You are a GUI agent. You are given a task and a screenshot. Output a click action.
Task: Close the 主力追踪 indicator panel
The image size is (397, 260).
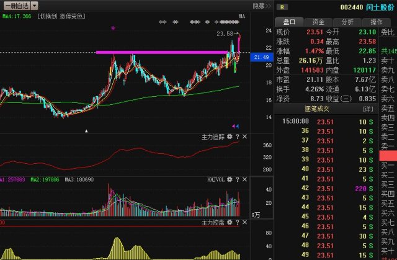click(x=244, y=137)
